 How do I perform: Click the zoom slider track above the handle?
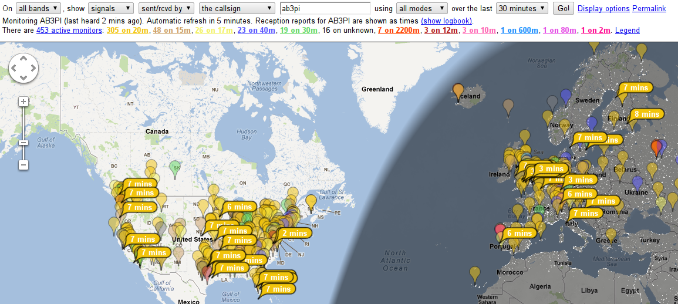coord(24,123)
